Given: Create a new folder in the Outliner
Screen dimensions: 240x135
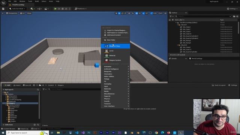Looking at the screenshot, I should (x=234, y=16).
